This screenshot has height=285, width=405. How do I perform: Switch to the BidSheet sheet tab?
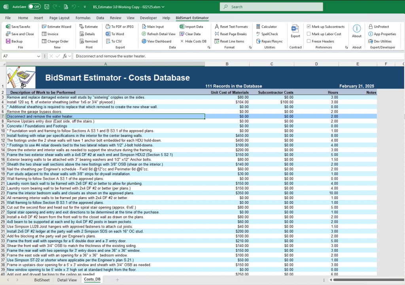point(42,280)
